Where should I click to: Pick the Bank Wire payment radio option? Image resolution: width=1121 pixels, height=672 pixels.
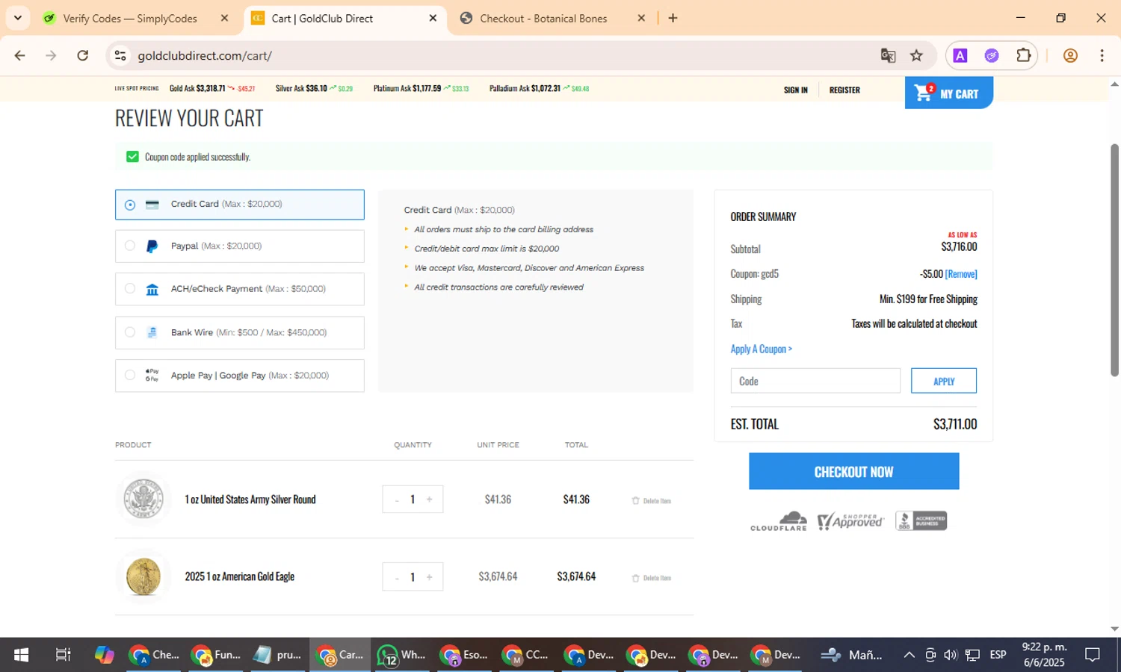click(x=130, y=332)
